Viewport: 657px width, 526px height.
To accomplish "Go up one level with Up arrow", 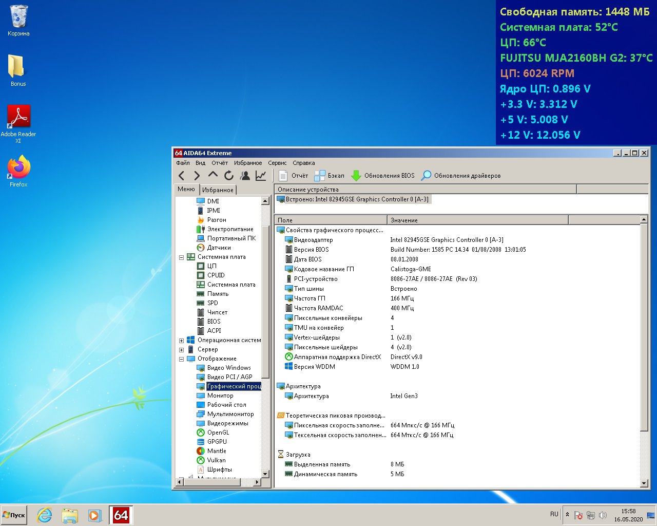I will click(x=213, y=176).
